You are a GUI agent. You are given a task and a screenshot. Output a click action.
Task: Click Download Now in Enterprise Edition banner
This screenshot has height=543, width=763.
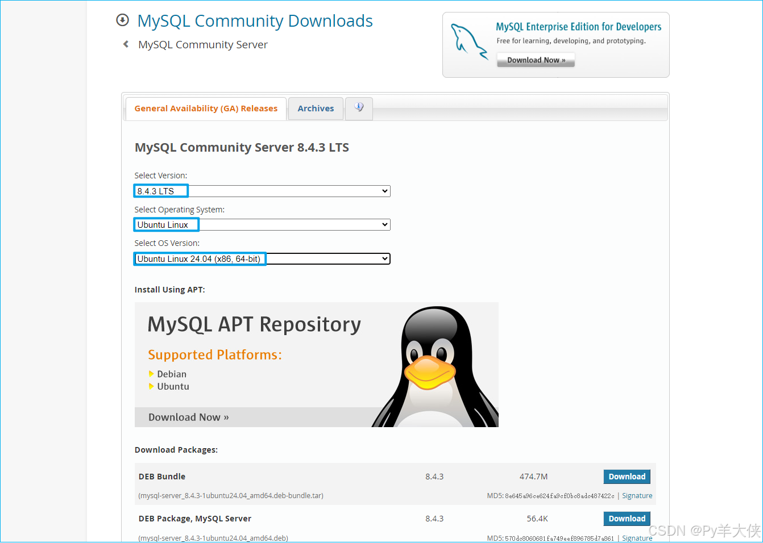click(536, 60)
